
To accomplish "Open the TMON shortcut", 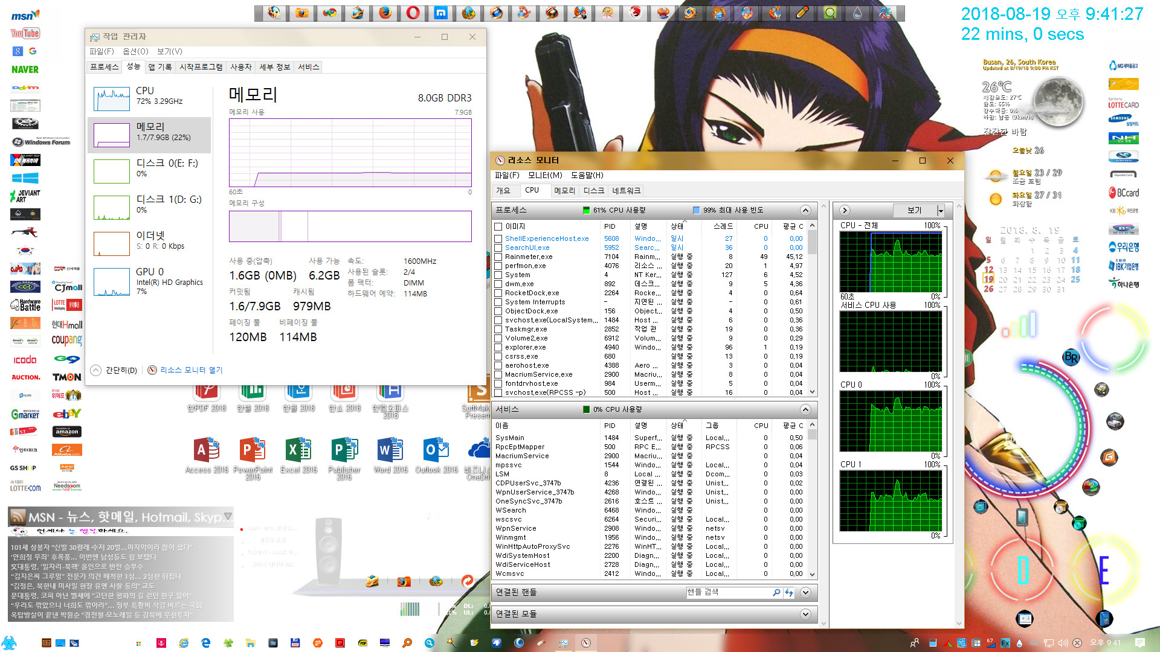I will (x=66, y=377).
